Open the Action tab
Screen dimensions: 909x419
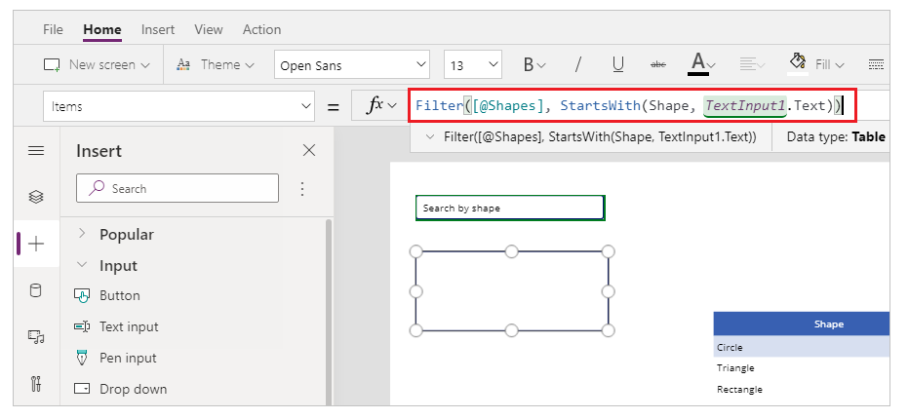(x=261, y=29)
